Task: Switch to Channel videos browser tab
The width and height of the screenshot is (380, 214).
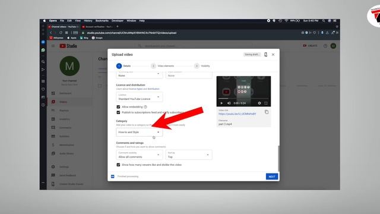Action: click(64, 27)
